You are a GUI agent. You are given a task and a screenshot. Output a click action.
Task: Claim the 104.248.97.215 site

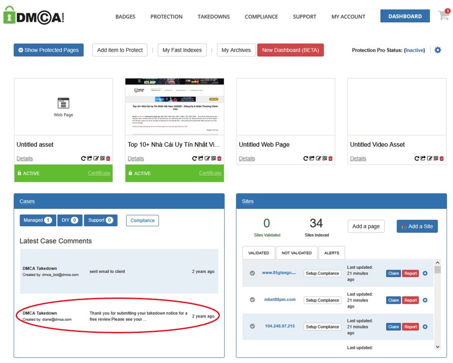[393, 327]
